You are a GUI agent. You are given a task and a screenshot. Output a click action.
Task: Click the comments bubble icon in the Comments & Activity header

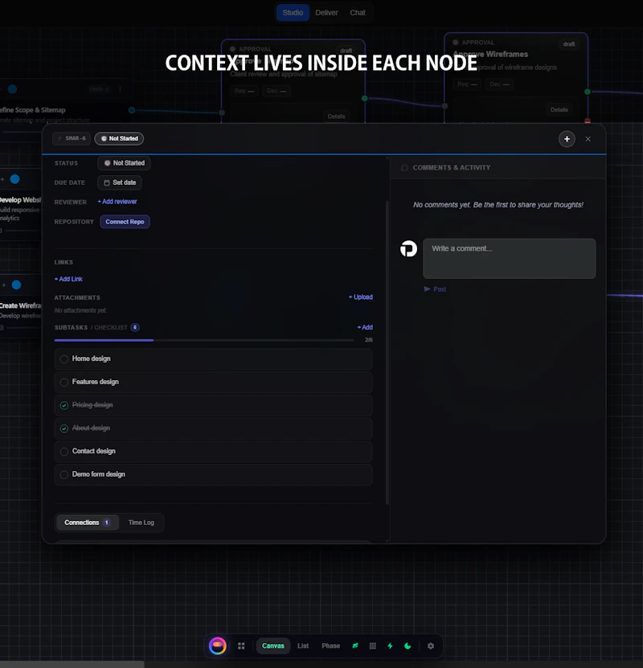point(404,168)
